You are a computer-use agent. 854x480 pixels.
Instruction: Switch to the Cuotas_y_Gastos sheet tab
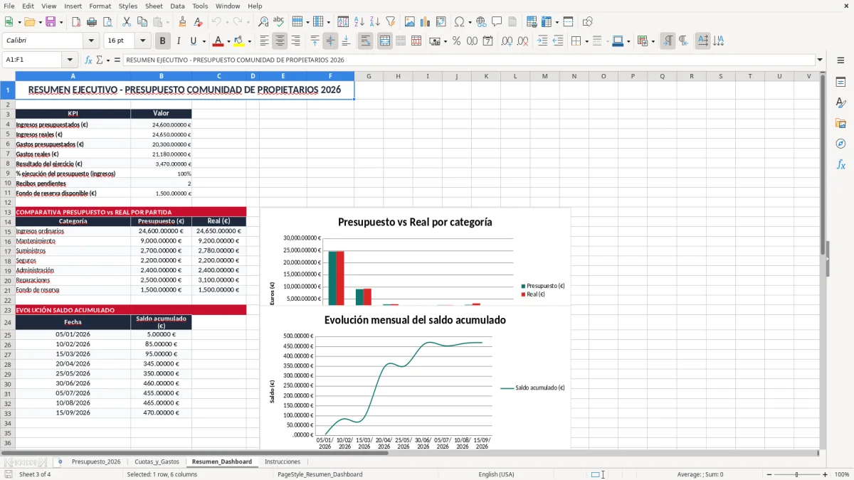(157, 462)
